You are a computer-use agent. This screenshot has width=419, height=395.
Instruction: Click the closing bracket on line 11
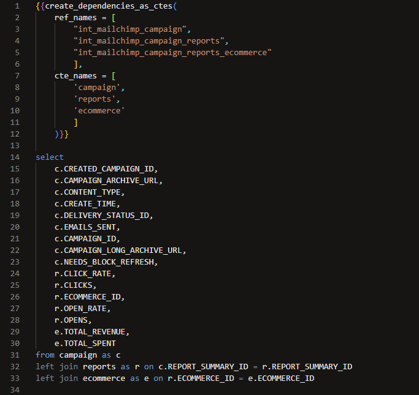click(x=76, y=122)
